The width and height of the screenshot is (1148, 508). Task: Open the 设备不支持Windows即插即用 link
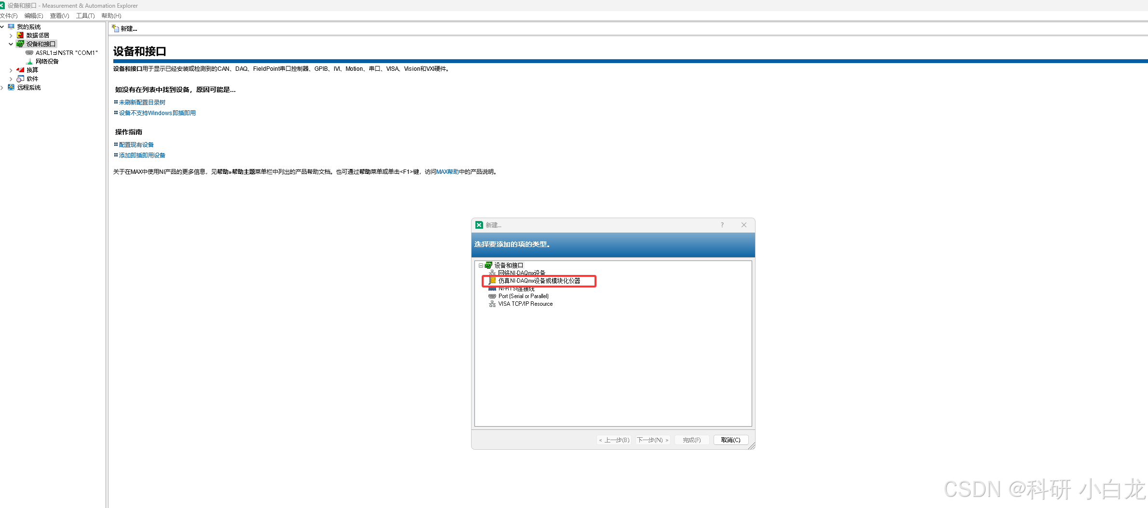pos(157,113)
